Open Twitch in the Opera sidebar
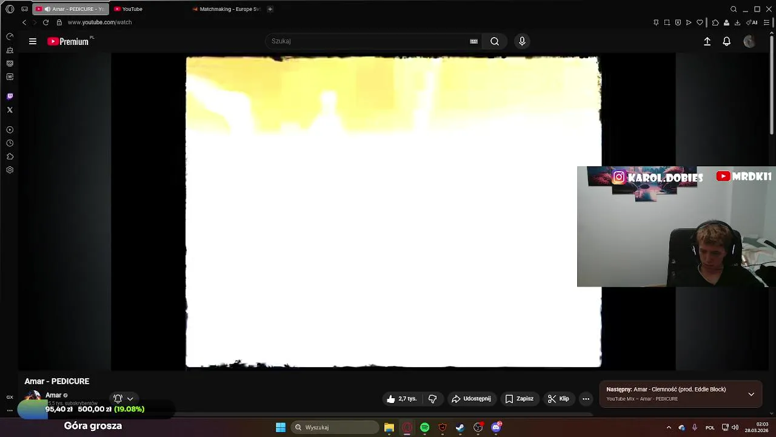The image size is (776, 437). pos(10,97)
